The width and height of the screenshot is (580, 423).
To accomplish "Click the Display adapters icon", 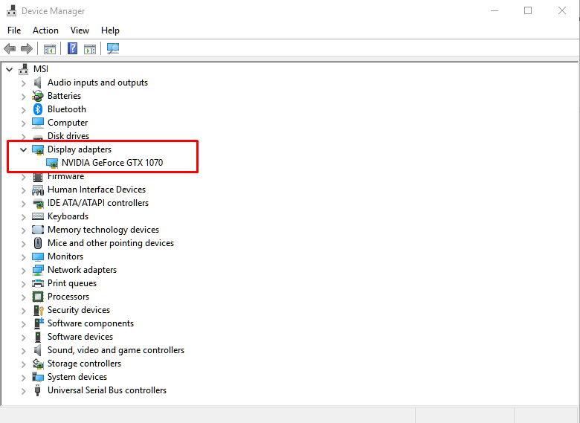I will [x=38, y=149].
